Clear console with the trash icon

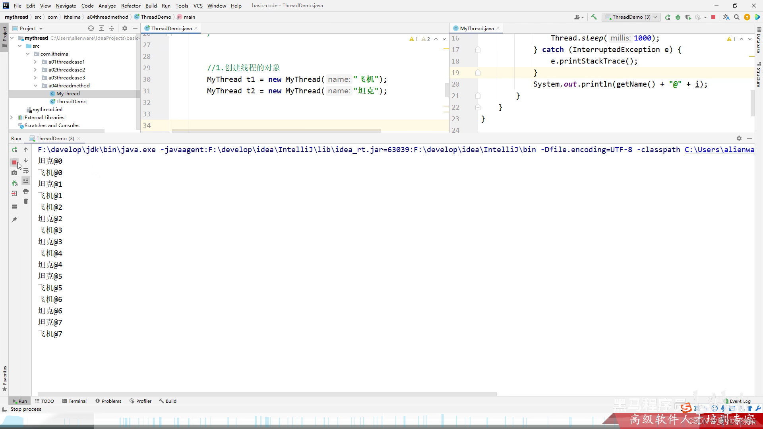tap(26, 201)
